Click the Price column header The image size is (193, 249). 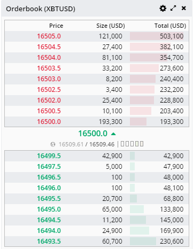[x=56, y=26]
